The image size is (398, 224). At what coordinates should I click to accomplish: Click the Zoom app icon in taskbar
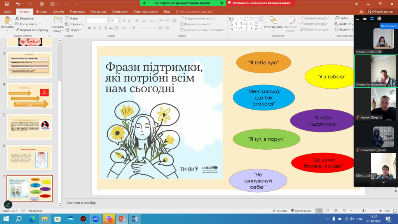coord(96,219)
